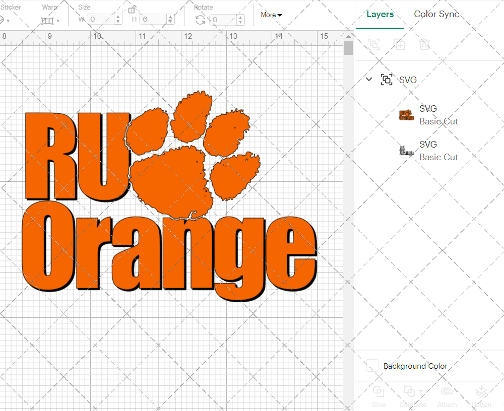The image size is (504, 411).
Task: Switch to the Color Sync tab
Action: [436, 14]
